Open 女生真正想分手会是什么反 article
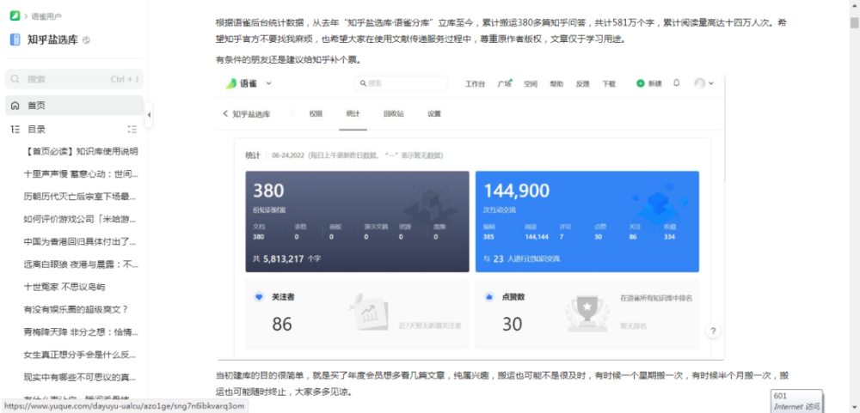The image size is (860, 413). click(x=80, y=355)
